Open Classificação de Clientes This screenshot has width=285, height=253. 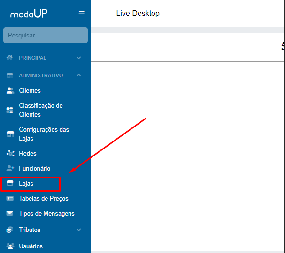tap(41, 110)
